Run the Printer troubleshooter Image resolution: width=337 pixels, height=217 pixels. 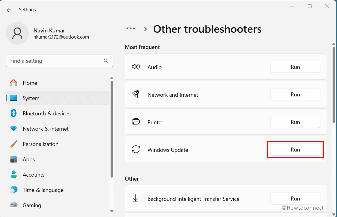coord(295,122)
